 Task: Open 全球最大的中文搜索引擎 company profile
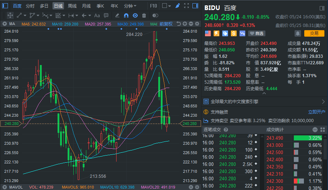(264, 102)
